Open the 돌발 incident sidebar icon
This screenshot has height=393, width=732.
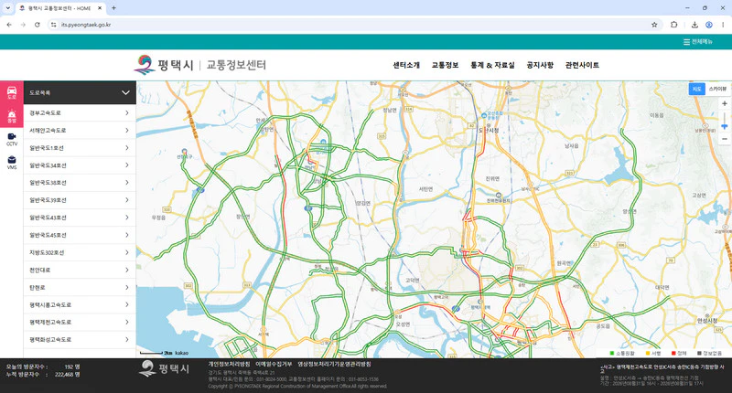(x=12, y=116)
